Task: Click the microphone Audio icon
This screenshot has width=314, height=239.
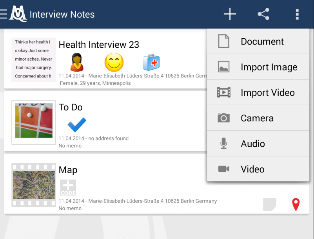Action: [x=223, y=143]
